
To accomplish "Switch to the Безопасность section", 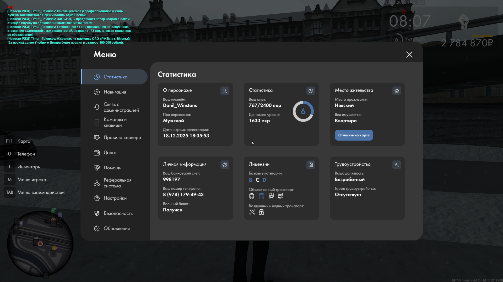I will (118, 213).
